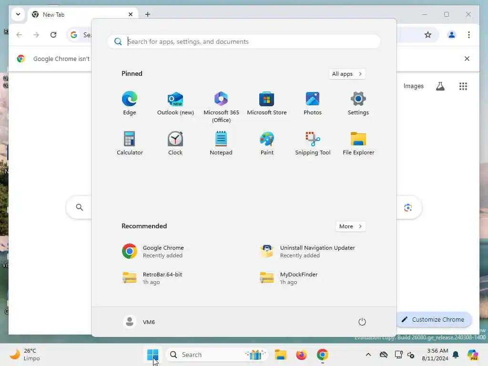Expand All apps list
The height and width of the screenshot is (366, 488).
[347, 74]
